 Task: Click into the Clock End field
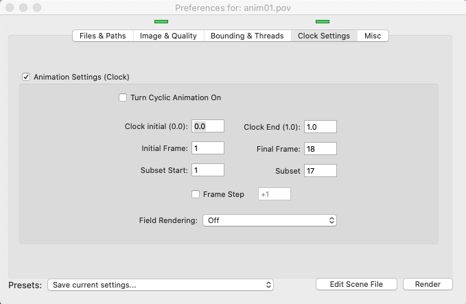click(319, 126)
